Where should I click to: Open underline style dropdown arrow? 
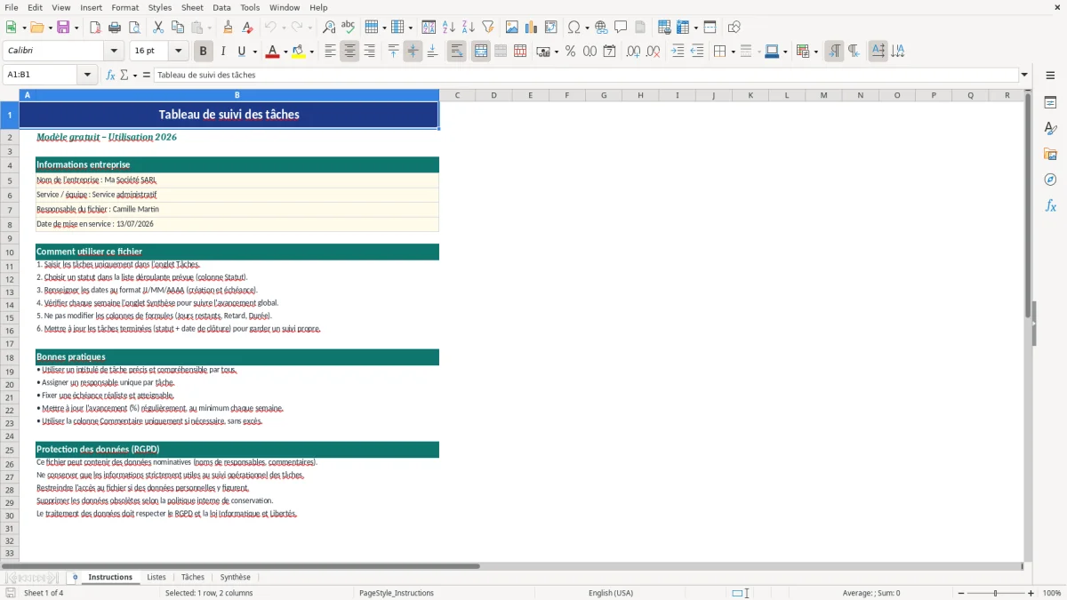pyautogui.click(x=254, y=52)
